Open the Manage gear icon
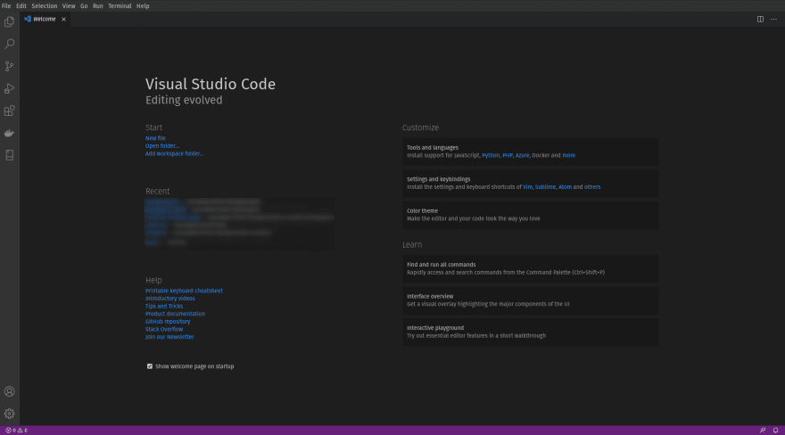The width and height of the screenshot is (785, 435). coord(10,414)
